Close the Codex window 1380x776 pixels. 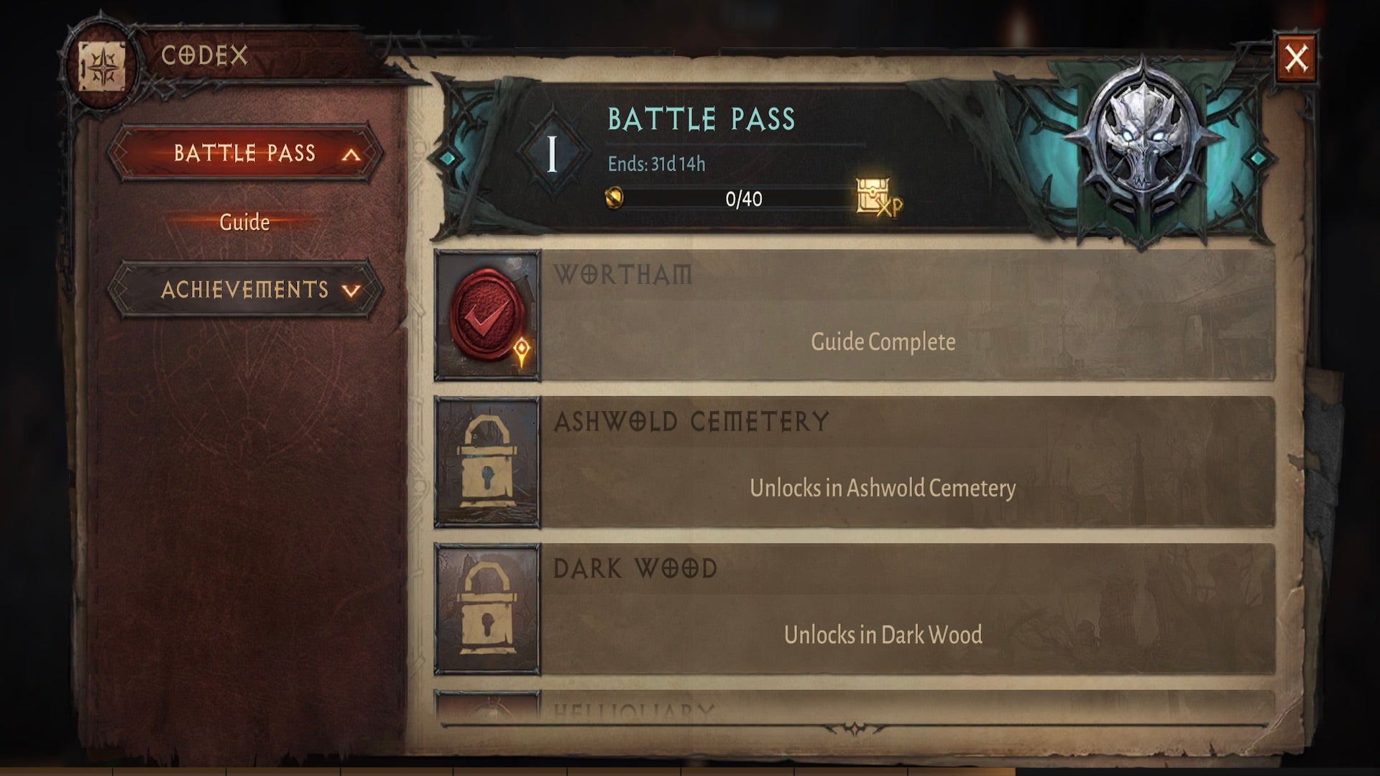[x=1296, y=58]
